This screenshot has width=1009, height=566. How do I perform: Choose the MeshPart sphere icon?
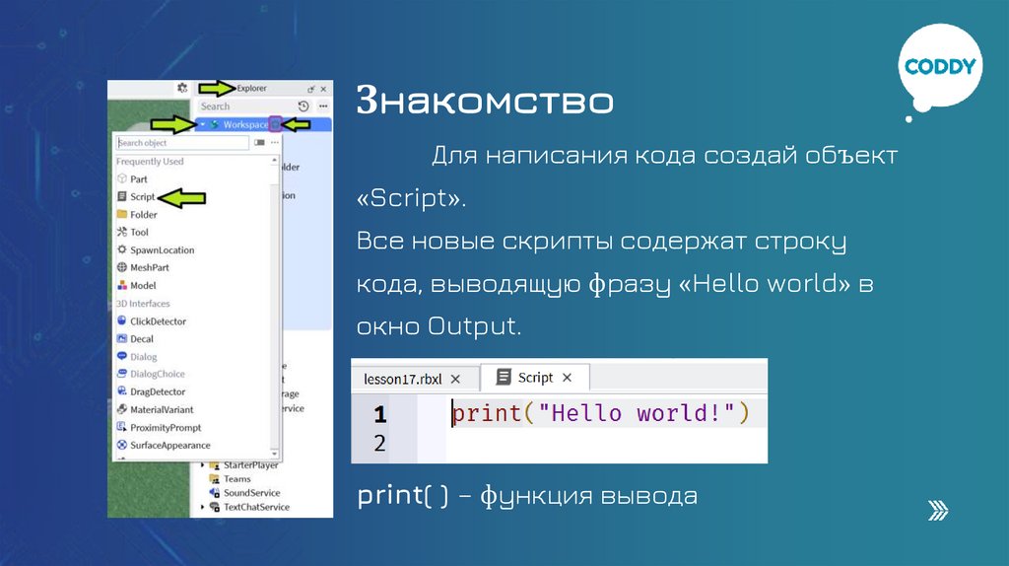(122, 267)
